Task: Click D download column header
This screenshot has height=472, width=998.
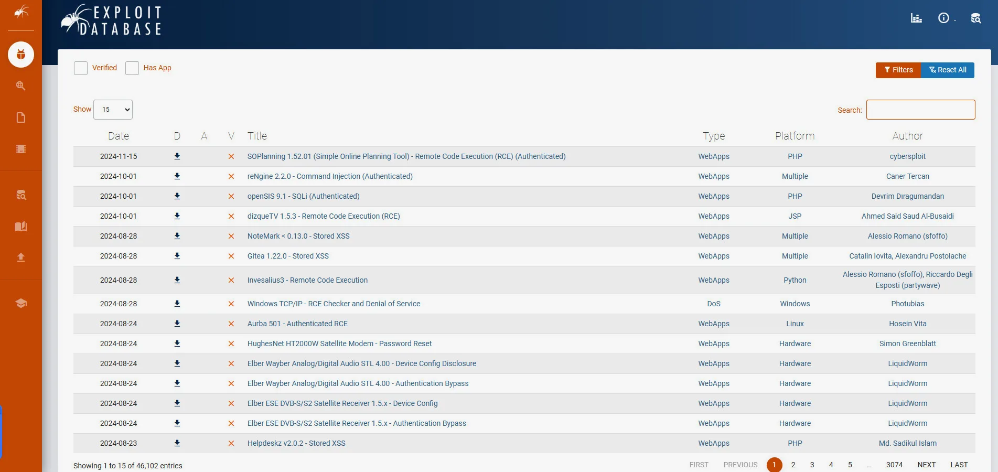Action: [x=177, y=136]
